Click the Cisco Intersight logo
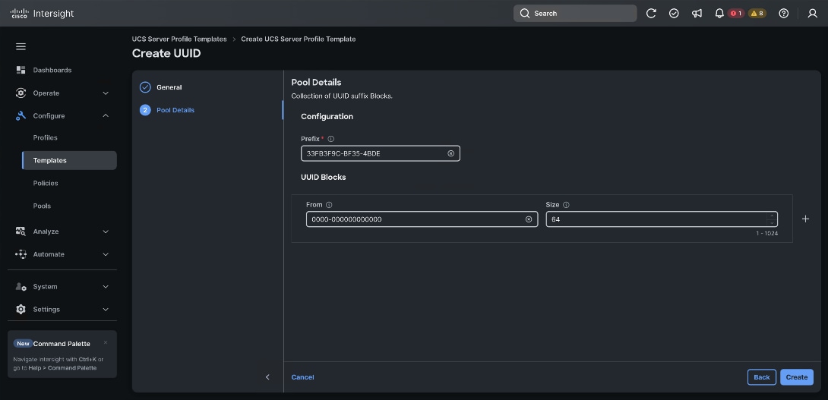The image size is (828, 400). coord(43,13)
